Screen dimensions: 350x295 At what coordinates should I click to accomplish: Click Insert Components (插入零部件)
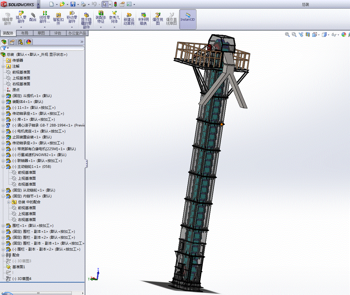coord(21,17)
